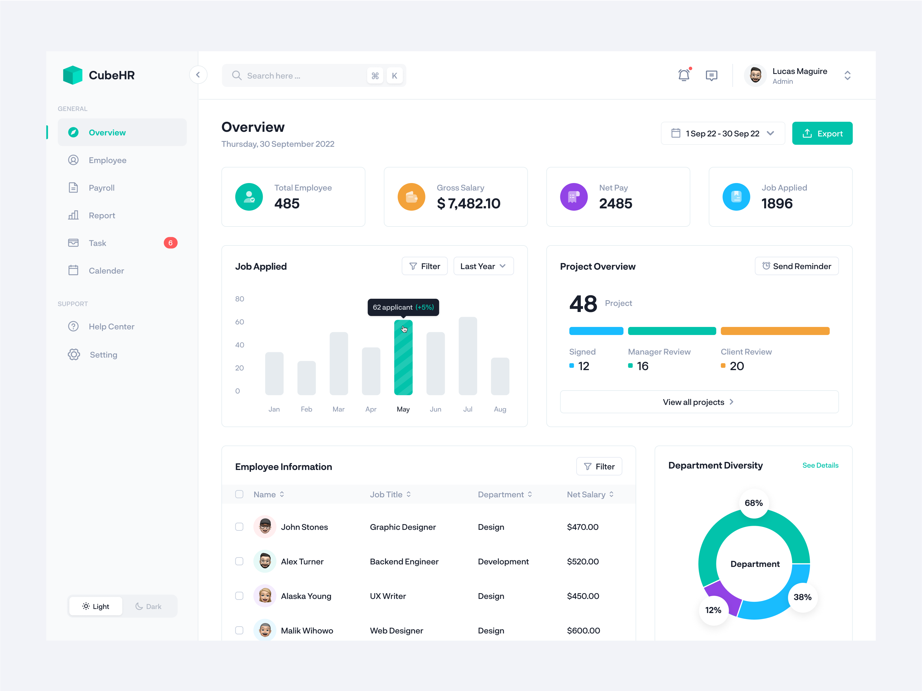Select the Payroll sidebar icon

point(73,187)
